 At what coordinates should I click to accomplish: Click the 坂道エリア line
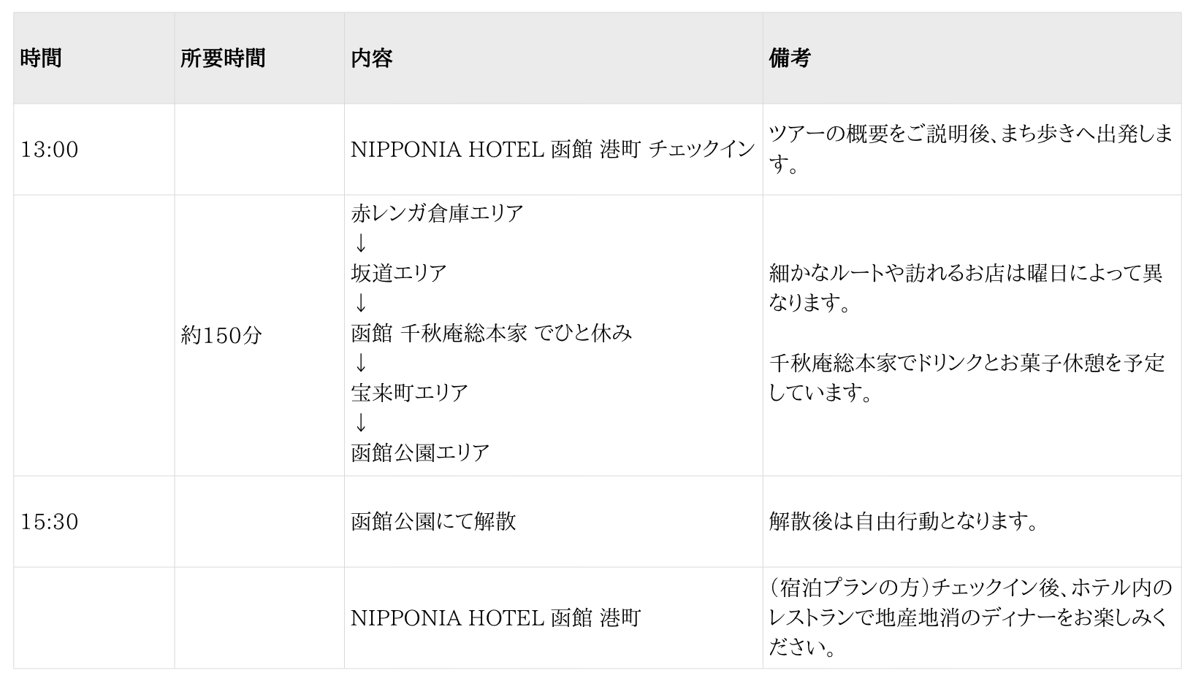(x=399, y=274)
